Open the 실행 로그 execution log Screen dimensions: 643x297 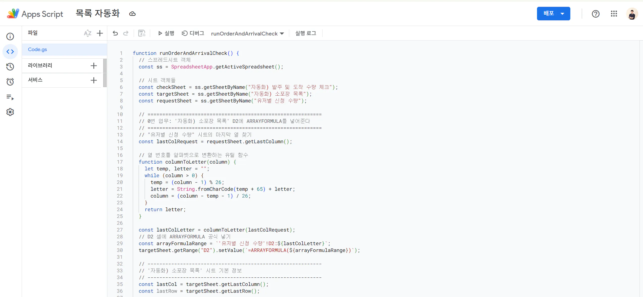click(306, 33)
